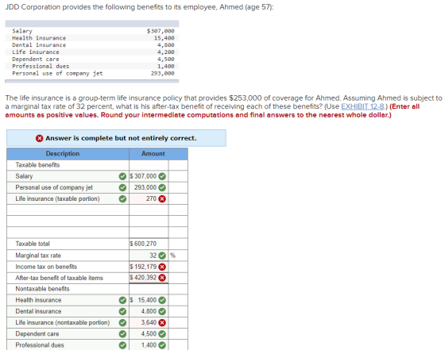Viewport: 445px width, 350px height.
Task: Click the green check beside Marginal tax rate 32
Action: point(162,256)
